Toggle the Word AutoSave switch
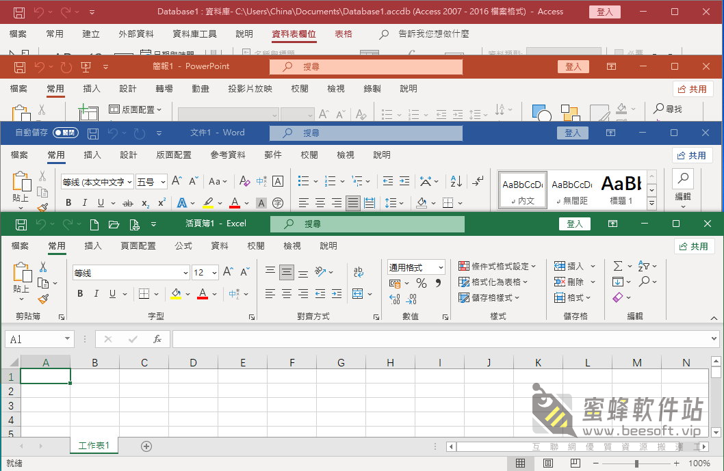724x471 pixels. click(x=66, y=133)
